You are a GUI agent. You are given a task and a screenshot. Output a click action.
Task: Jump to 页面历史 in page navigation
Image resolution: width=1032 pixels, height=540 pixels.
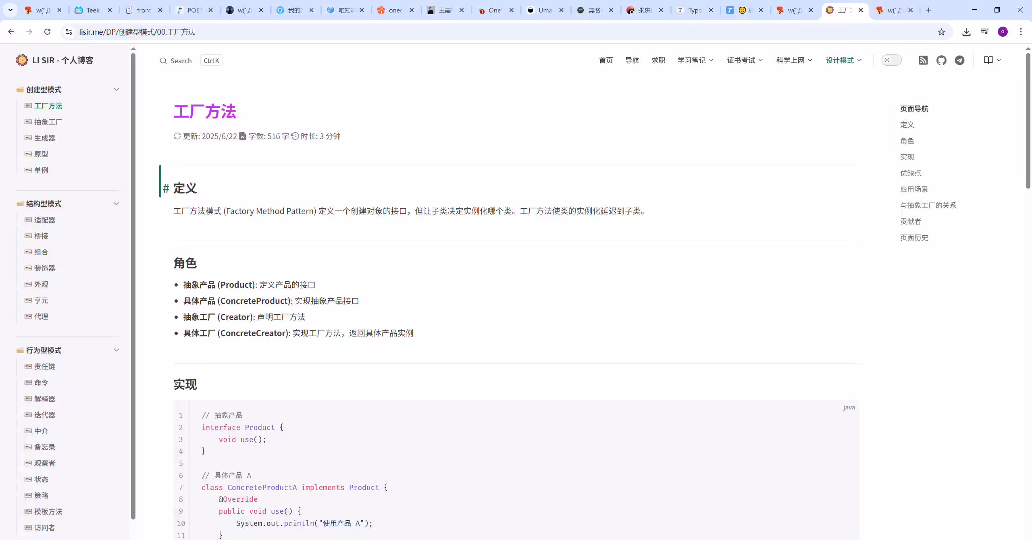(x=914, y=237)
